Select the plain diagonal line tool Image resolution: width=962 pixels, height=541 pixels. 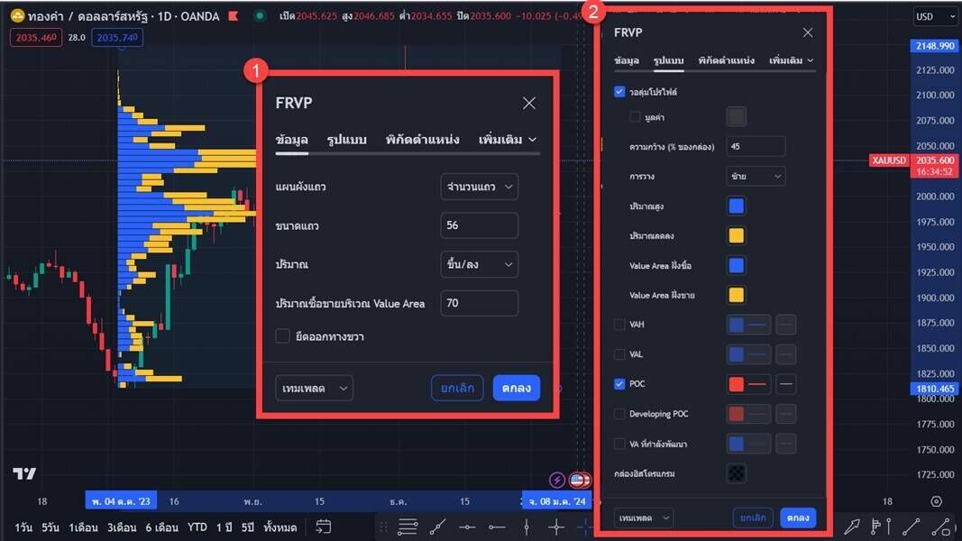tap(912, 527)
